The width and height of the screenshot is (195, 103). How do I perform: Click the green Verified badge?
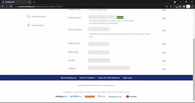click(120, 17)
